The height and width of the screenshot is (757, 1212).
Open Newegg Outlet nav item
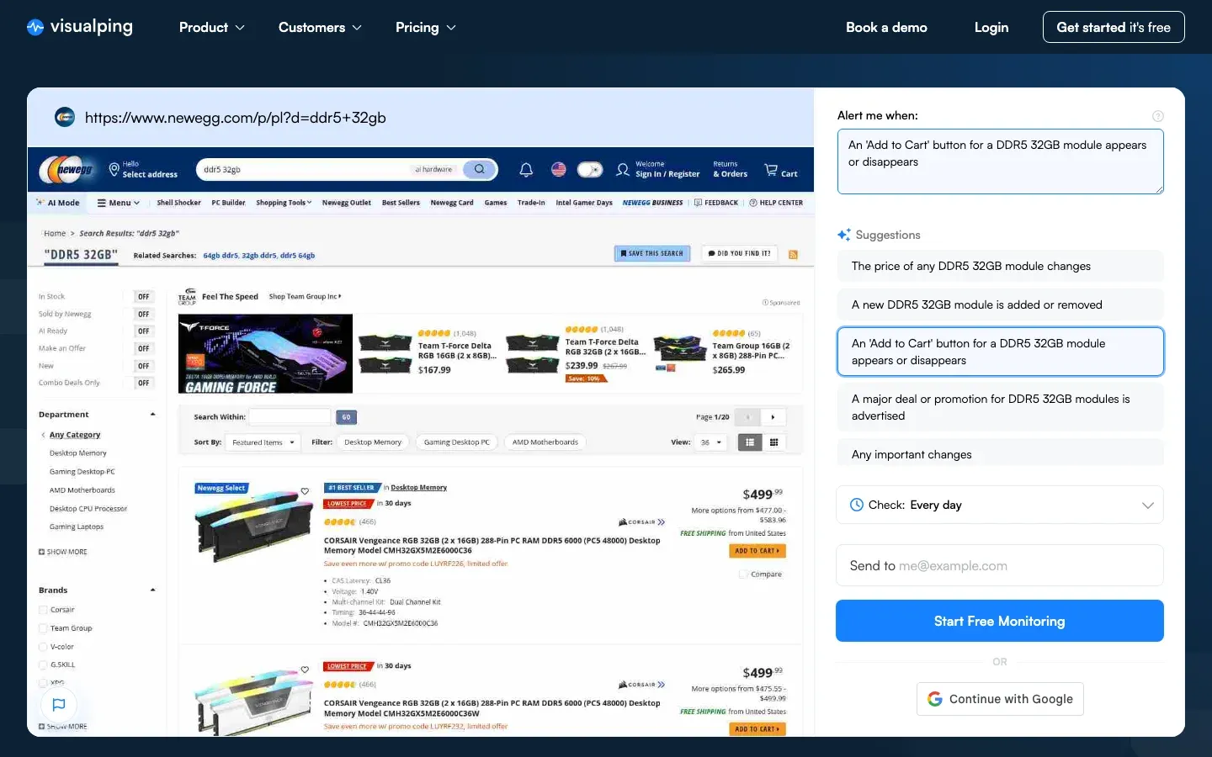[346, 203]
